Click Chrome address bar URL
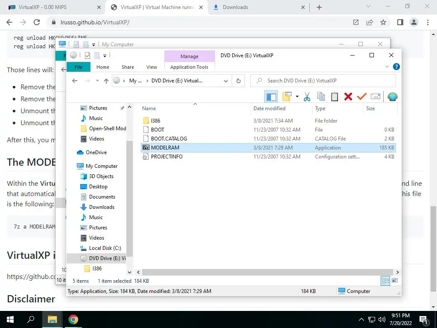This screenshot has width=437, height=328. click(x=95, y=22)
